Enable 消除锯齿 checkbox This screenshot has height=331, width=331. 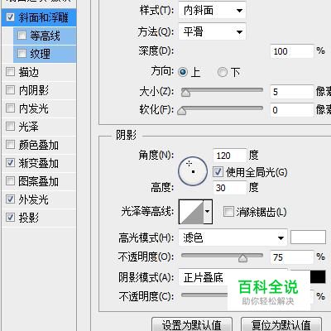[228, 212]
